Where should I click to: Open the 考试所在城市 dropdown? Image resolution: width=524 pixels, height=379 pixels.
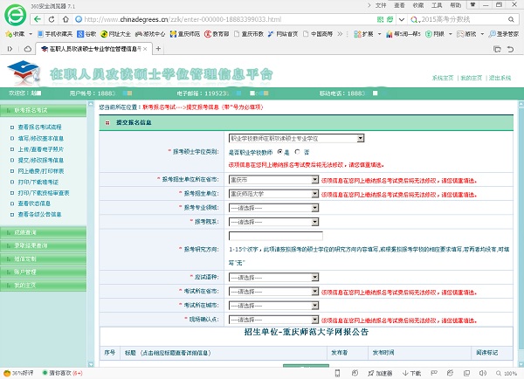(273, 306)
